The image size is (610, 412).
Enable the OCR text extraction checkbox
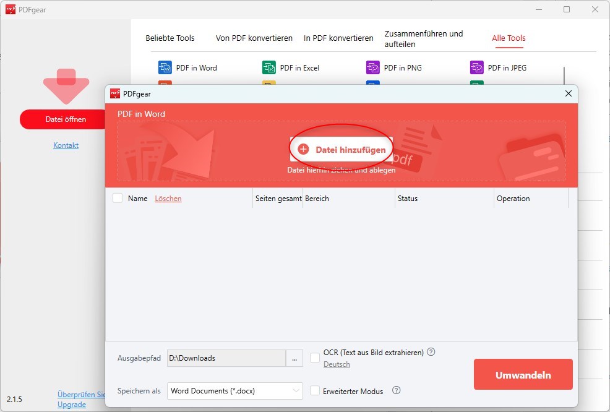point(315,358)
